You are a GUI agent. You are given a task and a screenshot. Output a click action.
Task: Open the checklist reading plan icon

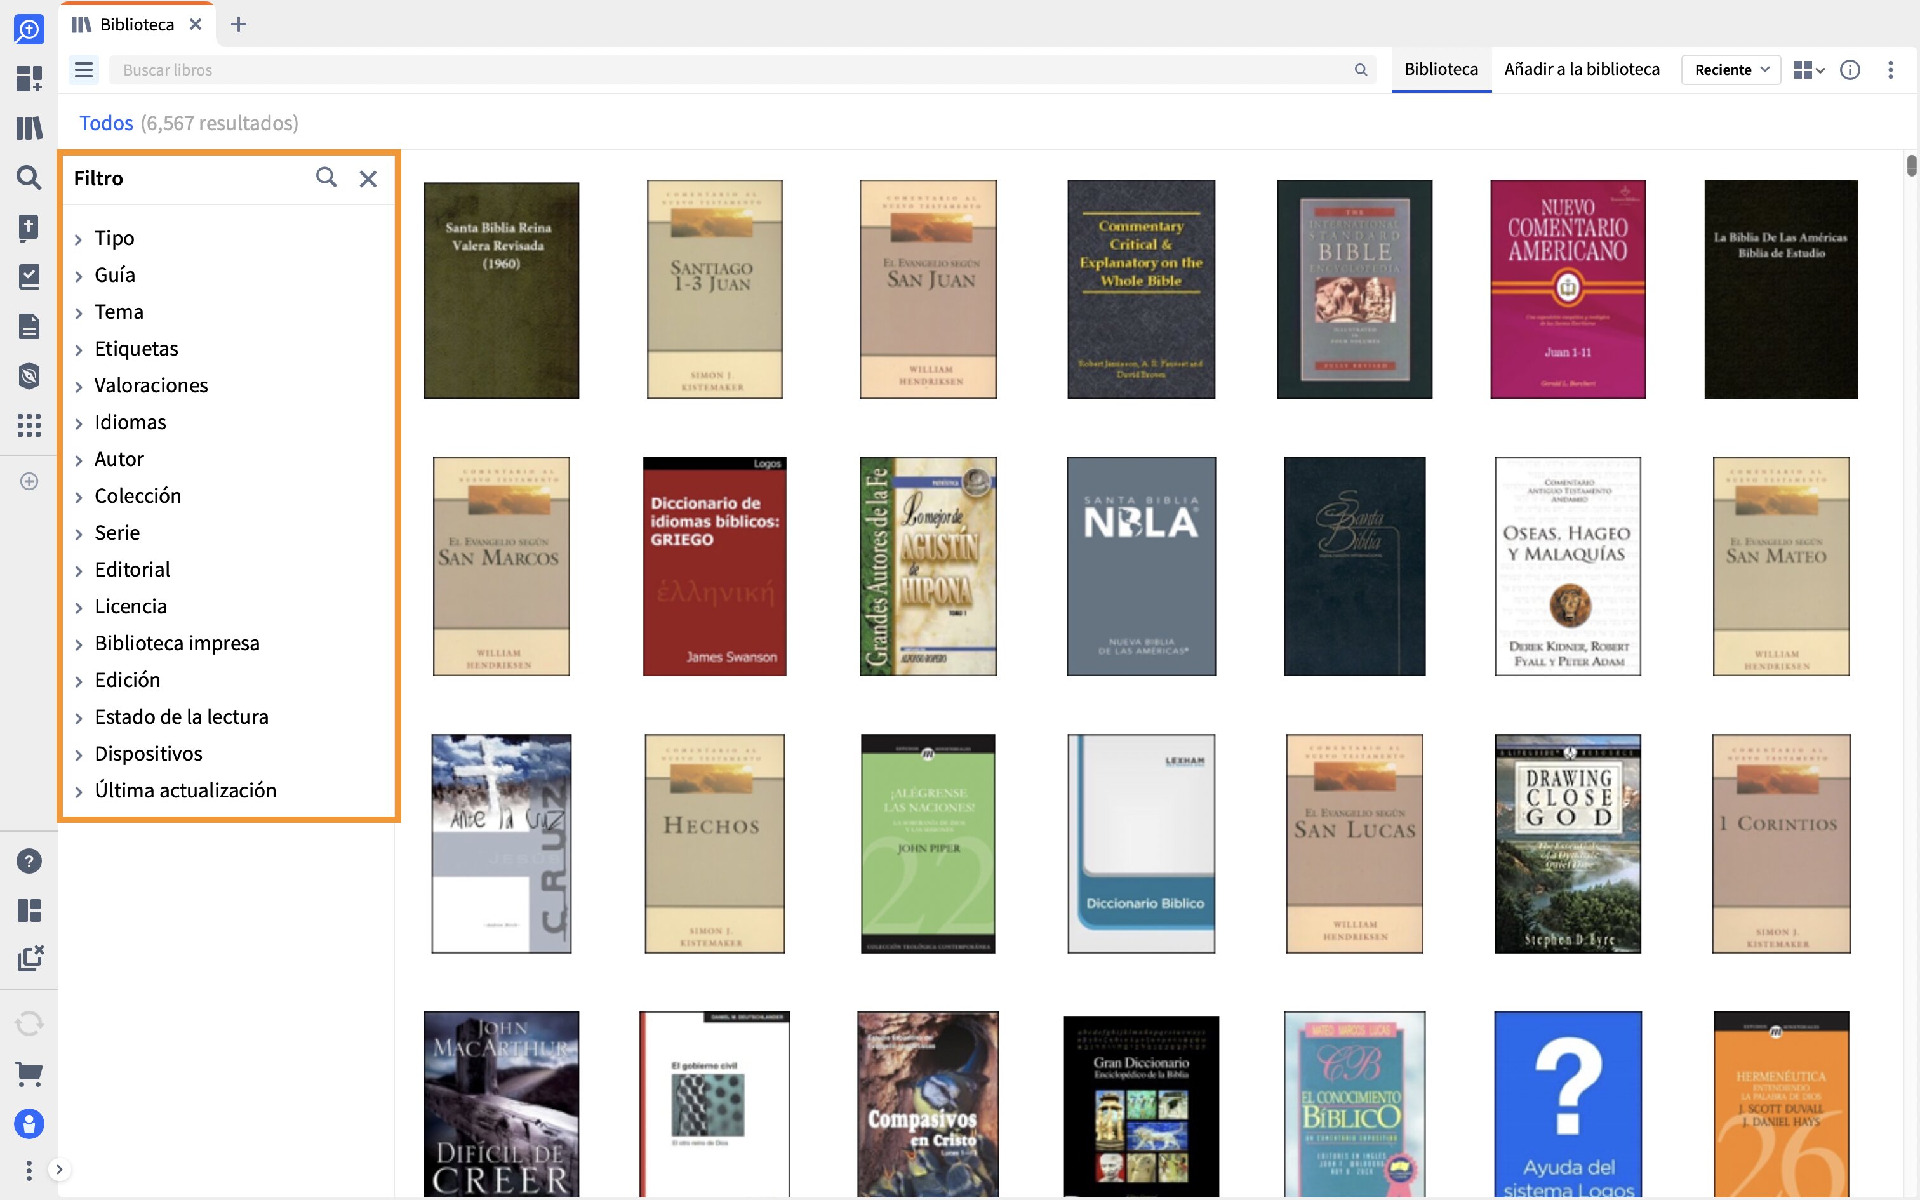click(29, 276)
